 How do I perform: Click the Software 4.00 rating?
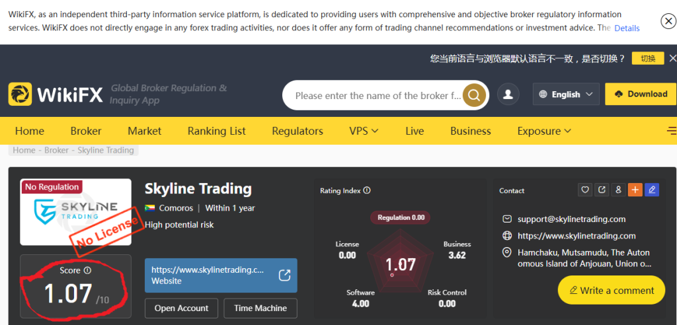[x=360, y=298]
